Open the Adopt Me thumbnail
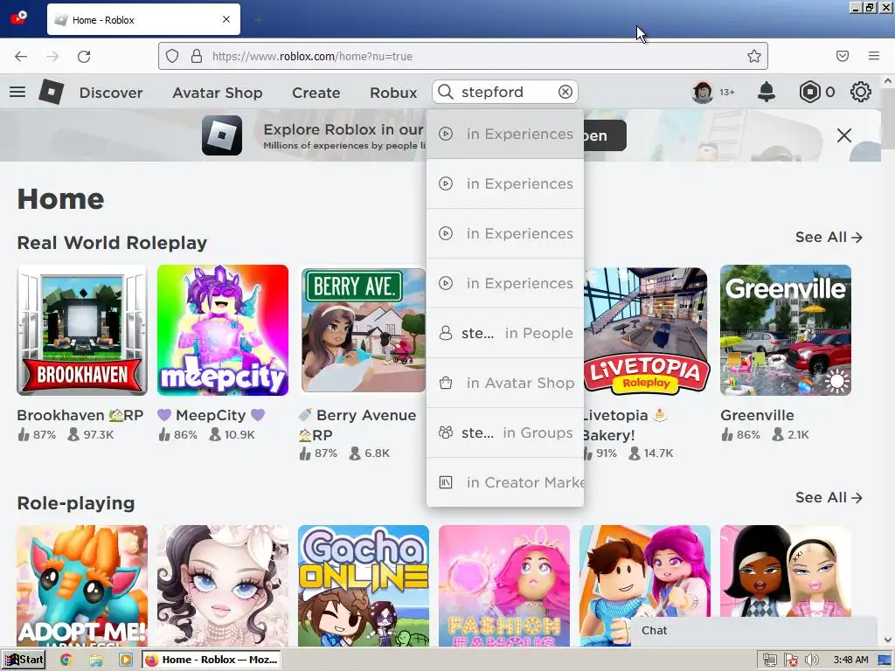 (82, 585)
